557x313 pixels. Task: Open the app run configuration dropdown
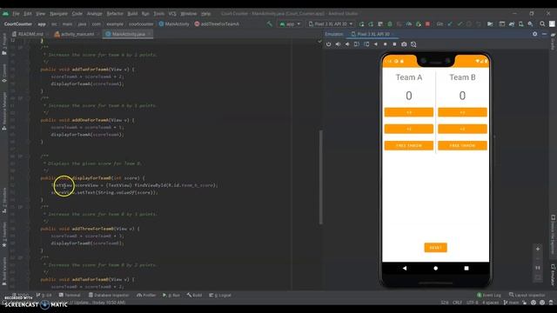[x=290, y=24]
